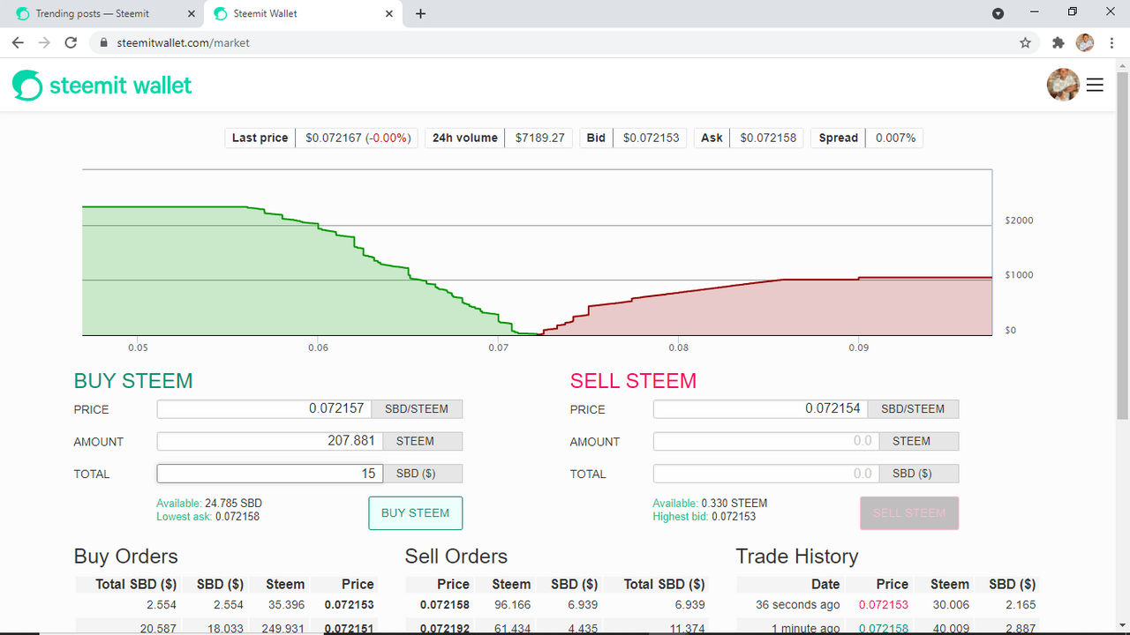Click the 35.396 Steem buy order cell

pos(284,605)
